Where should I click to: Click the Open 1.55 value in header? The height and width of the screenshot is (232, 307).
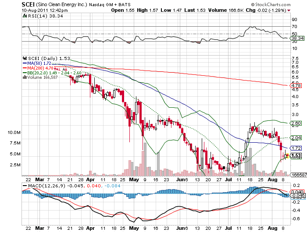point(123,11)
